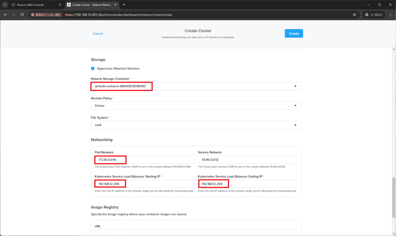The image size is (396, 236).
Task: Click the browser forward arrow
Action: click(14, 15)
